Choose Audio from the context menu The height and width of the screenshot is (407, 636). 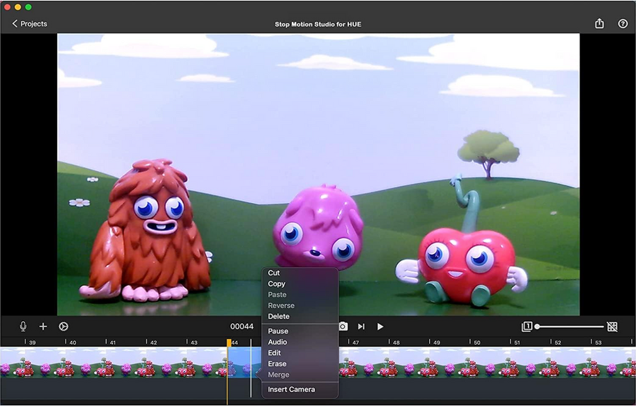(278, 342)
